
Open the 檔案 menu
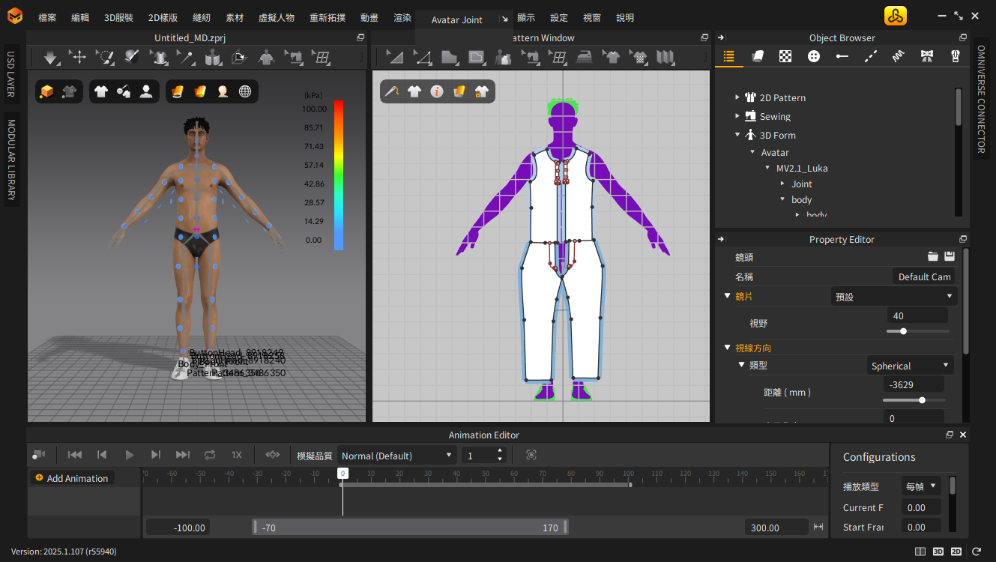47,17
